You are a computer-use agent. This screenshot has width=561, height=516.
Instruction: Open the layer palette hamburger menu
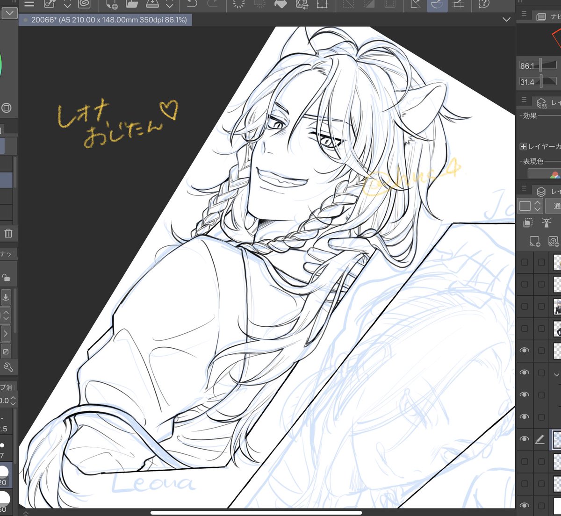pos(524,188)
